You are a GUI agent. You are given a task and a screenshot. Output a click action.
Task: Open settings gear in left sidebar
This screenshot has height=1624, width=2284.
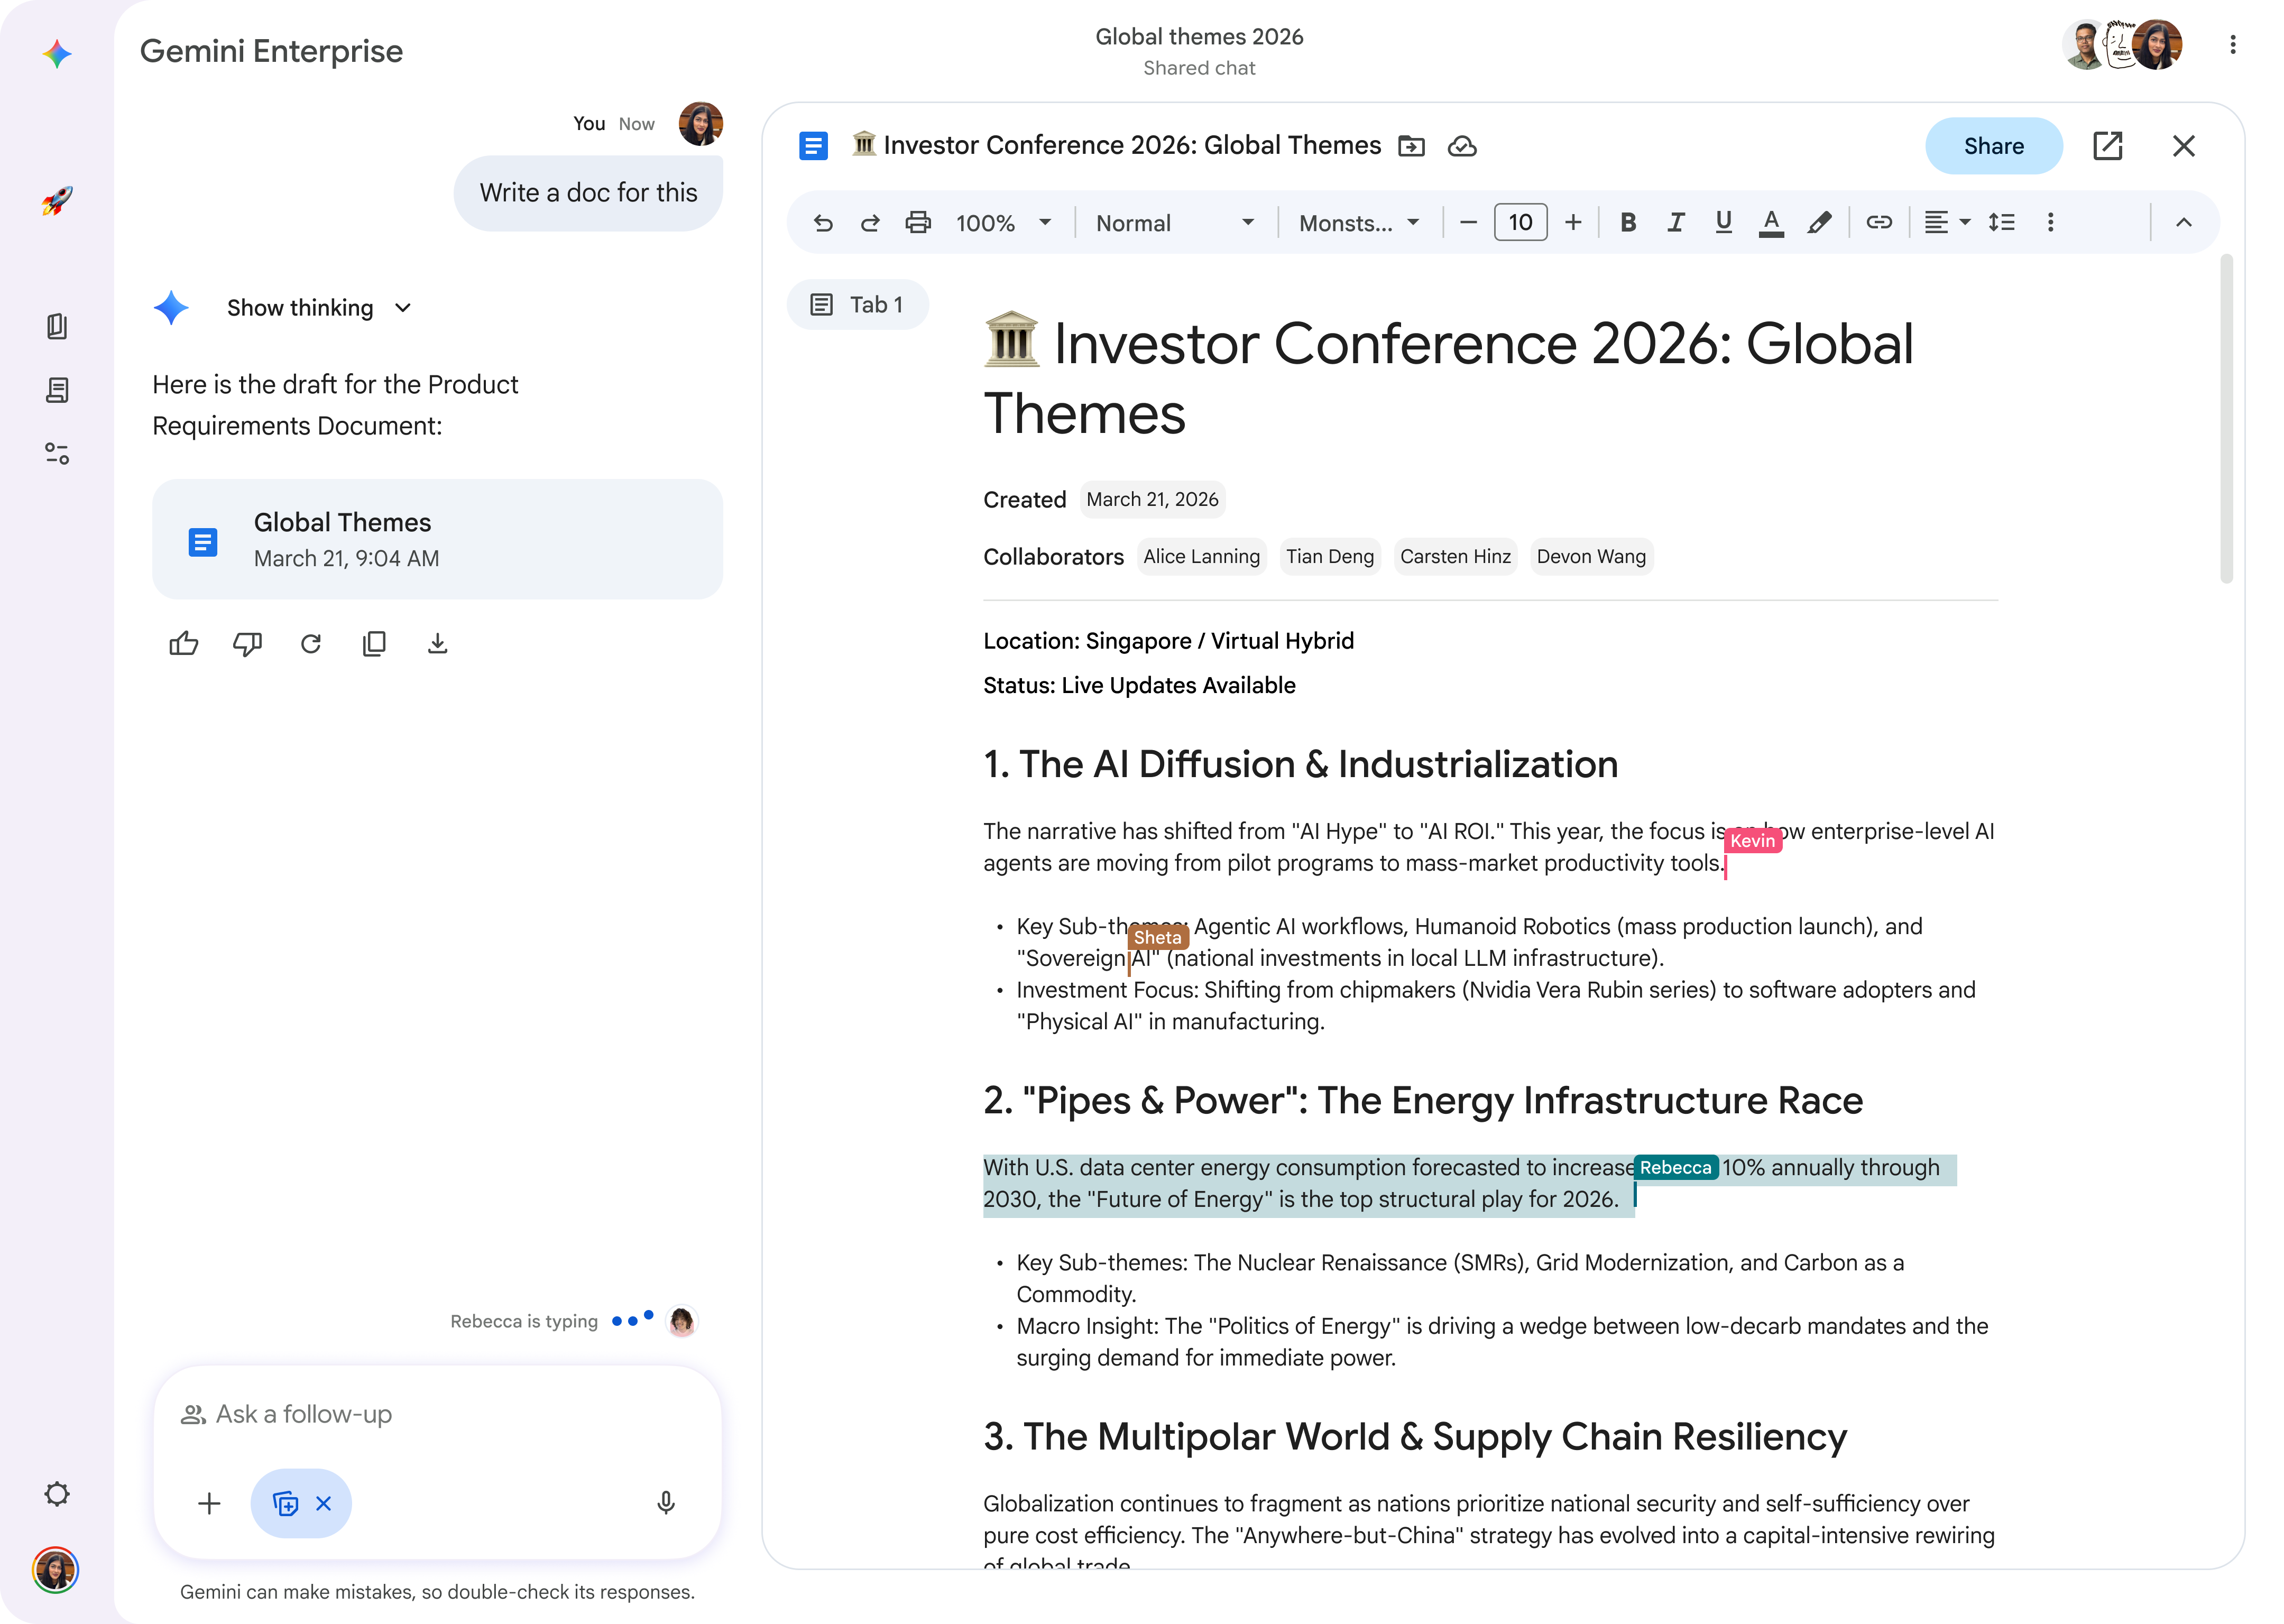tap(57, 1494)
